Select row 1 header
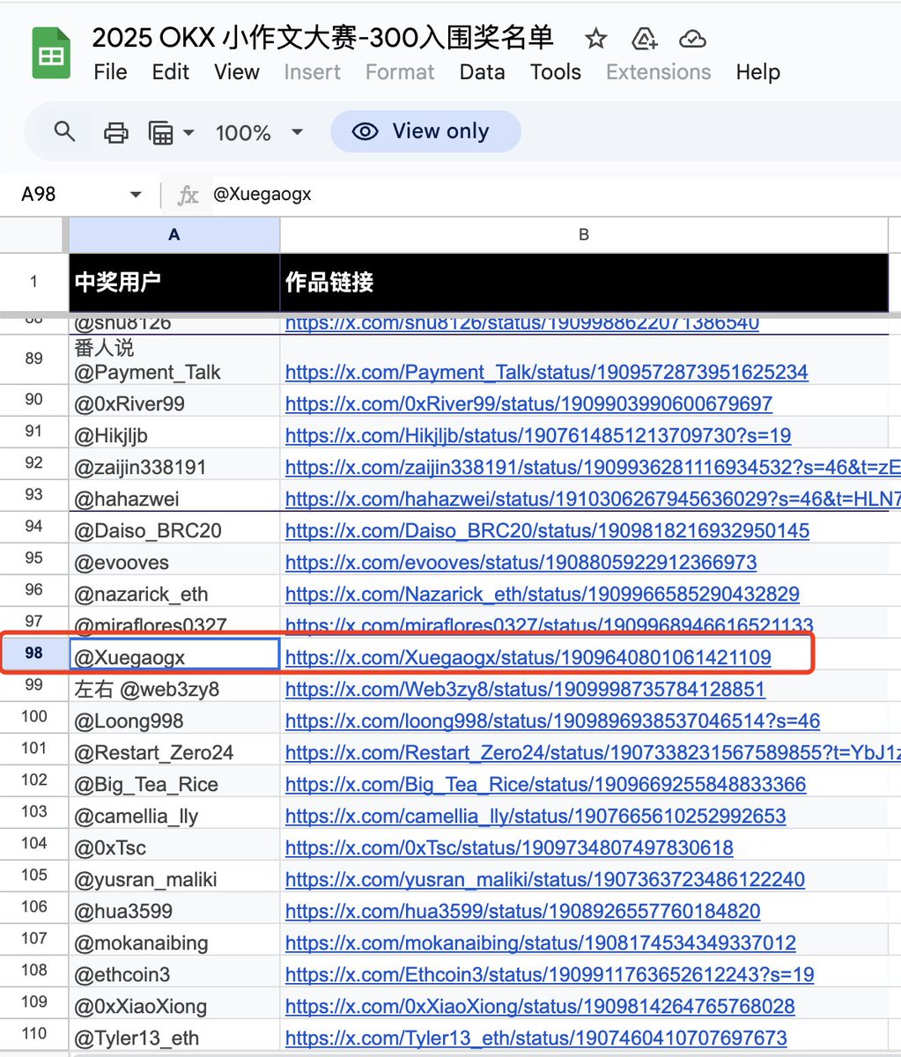Viewport: 901px width, 1057px height. coord(34,282)
